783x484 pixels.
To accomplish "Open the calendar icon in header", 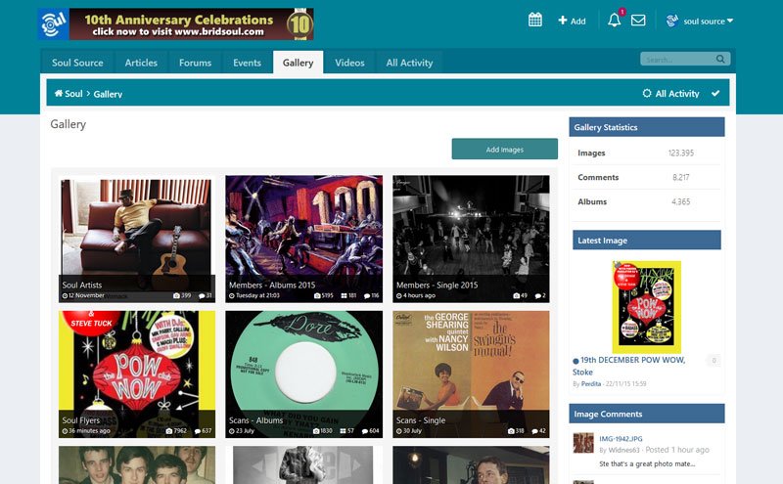I will pyautogui.click(x=534, y=20).
